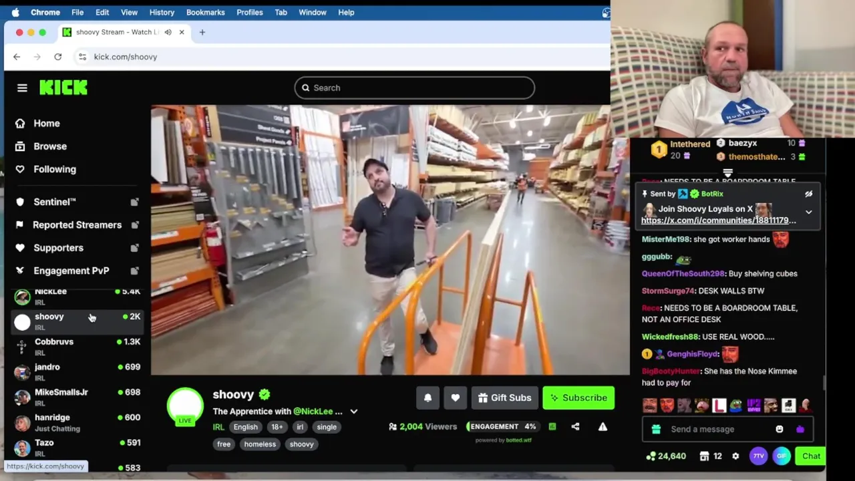This screenshot has height=481, width=855.
Task: Click the KICK logo
Action: point(63,88)
